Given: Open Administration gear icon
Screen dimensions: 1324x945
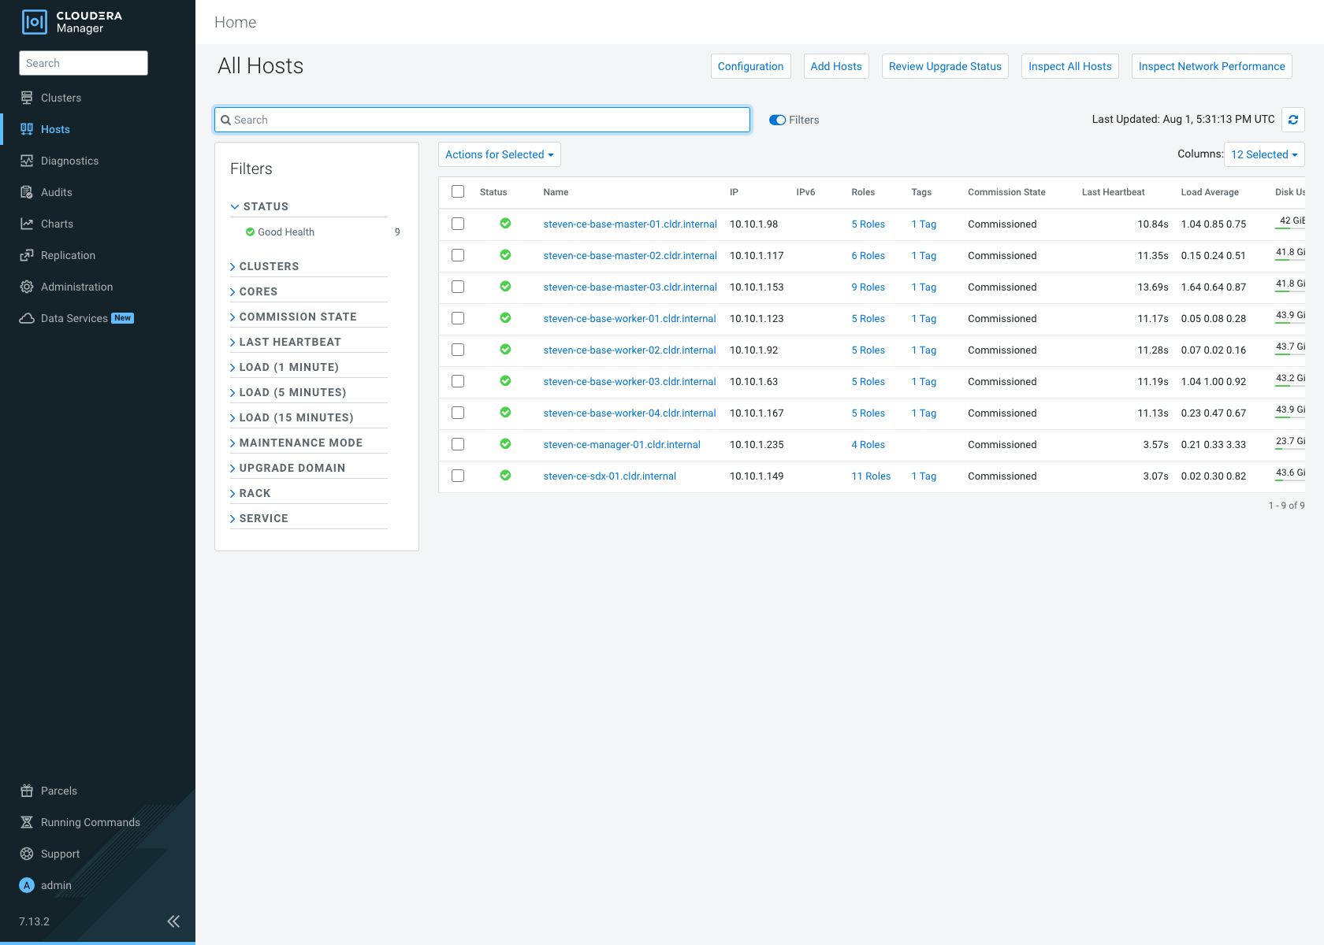Looking at the screenshot, I should (x=27, y=287).
